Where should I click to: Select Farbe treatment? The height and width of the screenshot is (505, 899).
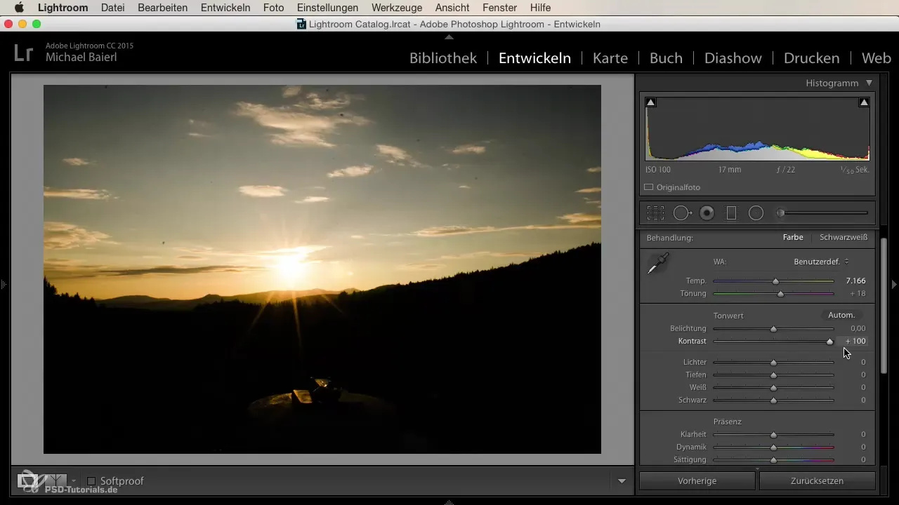pos(793,238)
